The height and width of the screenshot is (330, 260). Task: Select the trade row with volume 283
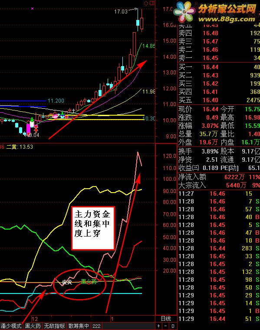pos(219,248)
